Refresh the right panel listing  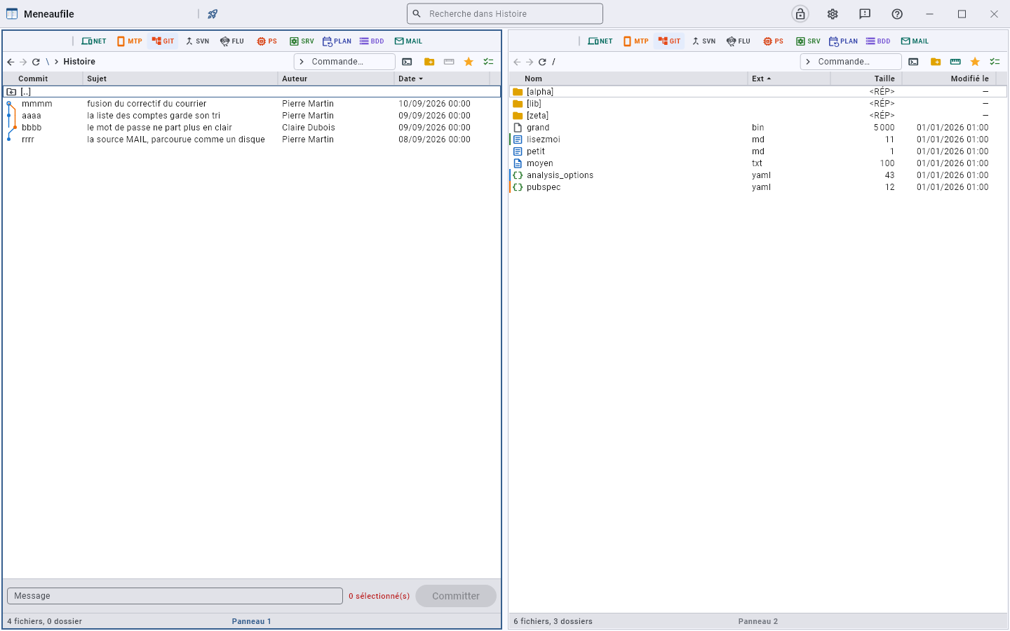click(542, 62)
